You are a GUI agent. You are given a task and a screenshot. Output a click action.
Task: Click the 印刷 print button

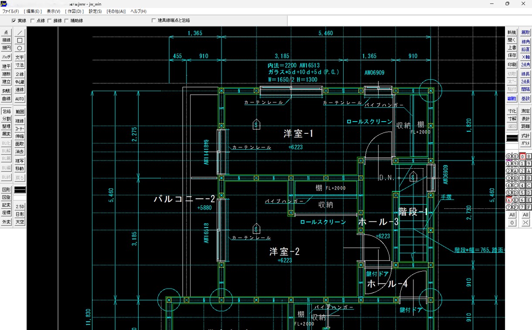point(512,65)
